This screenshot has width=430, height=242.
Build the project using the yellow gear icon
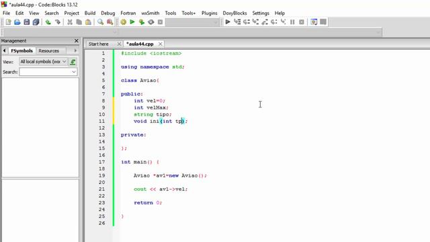pyautogui.click(x=124, y=22)
